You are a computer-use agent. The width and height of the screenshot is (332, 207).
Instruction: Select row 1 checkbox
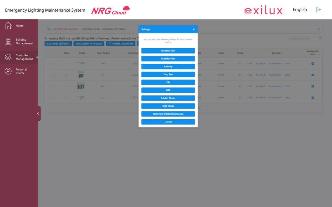[x=53, y=64]
